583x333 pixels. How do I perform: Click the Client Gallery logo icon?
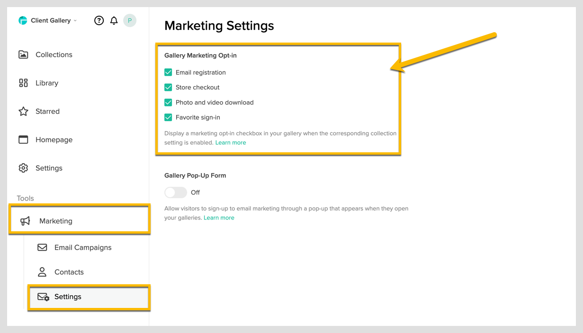pos(23,20)
